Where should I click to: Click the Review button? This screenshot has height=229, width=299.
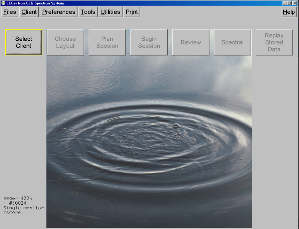click(191, 42)
